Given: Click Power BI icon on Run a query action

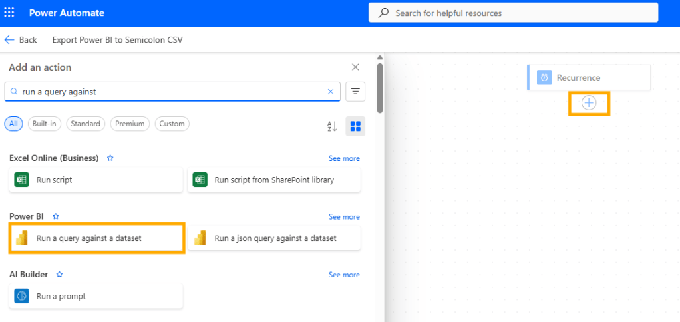Looking at the screenshot, I should click(x=22, y=238).
